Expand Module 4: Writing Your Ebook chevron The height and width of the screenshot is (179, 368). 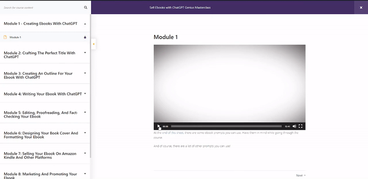click(85, 94)
